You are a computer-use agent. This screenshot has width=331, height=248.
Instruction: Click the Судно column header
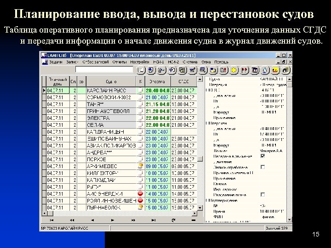pyautogui.click(x=111, y=82)
